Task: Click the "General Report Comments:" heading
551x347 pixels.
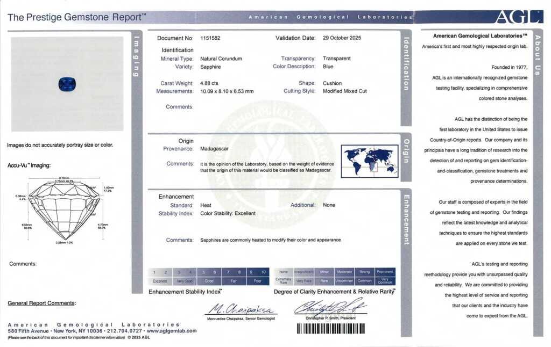Action: pos(42,303)
